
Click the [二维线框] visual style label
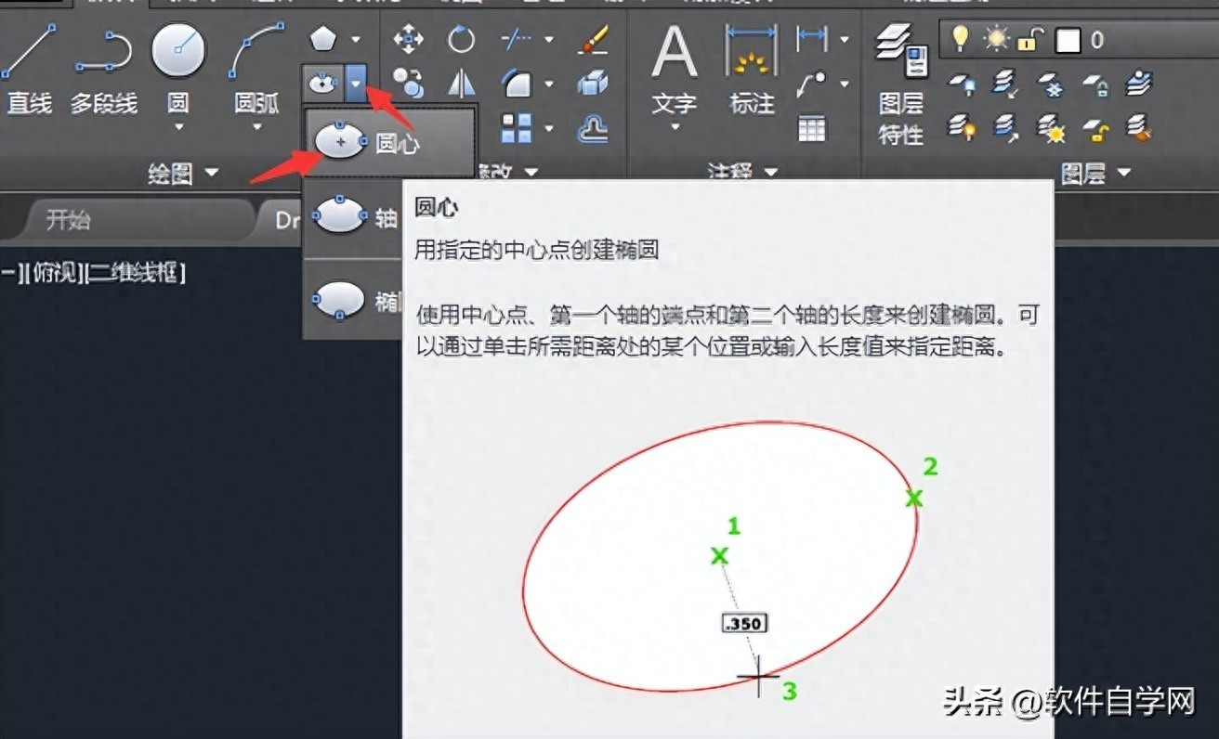[x=134, y=274]
